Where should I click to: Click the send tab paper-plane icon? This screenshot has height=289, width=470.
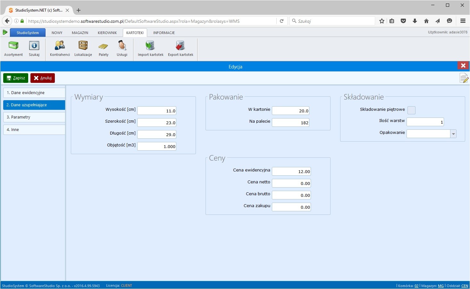438,21
